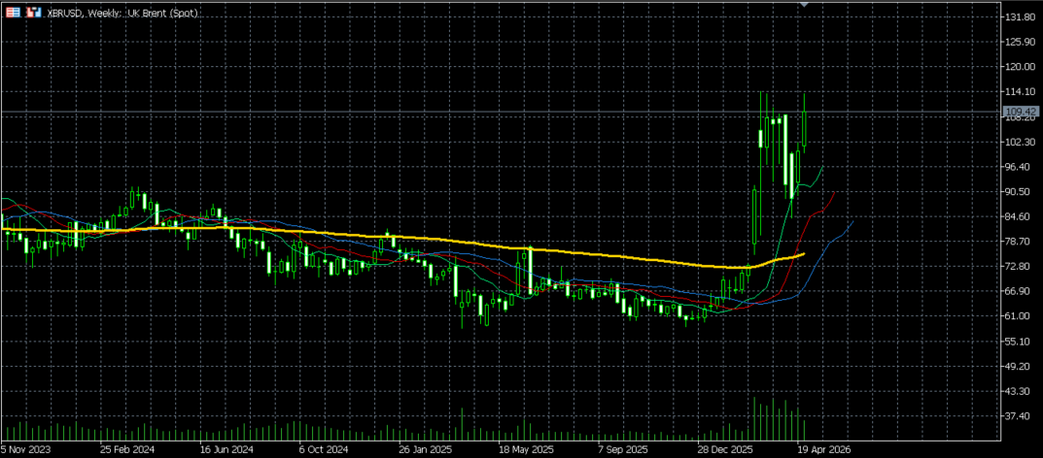The image size is (1043, 458).
Task: Click the 28 Dec 2025 date label
Action: pyautogui.click(x=725, y=449)
